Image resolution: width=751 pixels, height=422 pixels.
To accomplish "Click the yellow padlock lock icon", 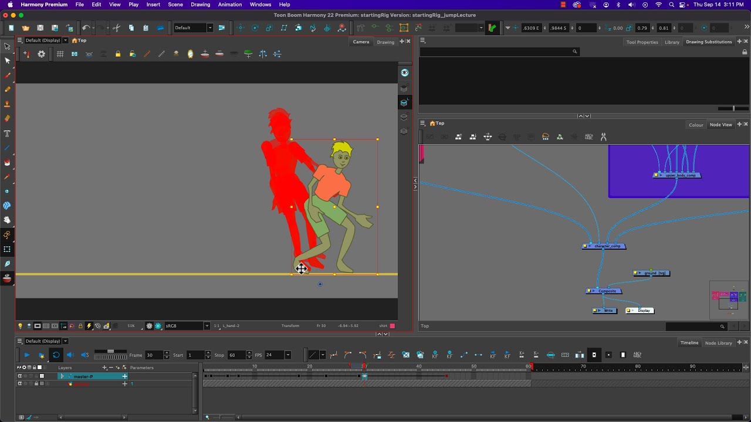I will click(118, 54).
